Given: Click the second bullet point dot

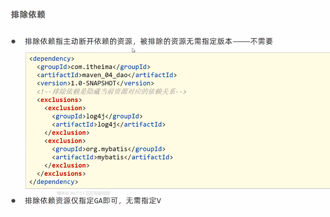Looking at the screenshot, I should tap(14, 201).
